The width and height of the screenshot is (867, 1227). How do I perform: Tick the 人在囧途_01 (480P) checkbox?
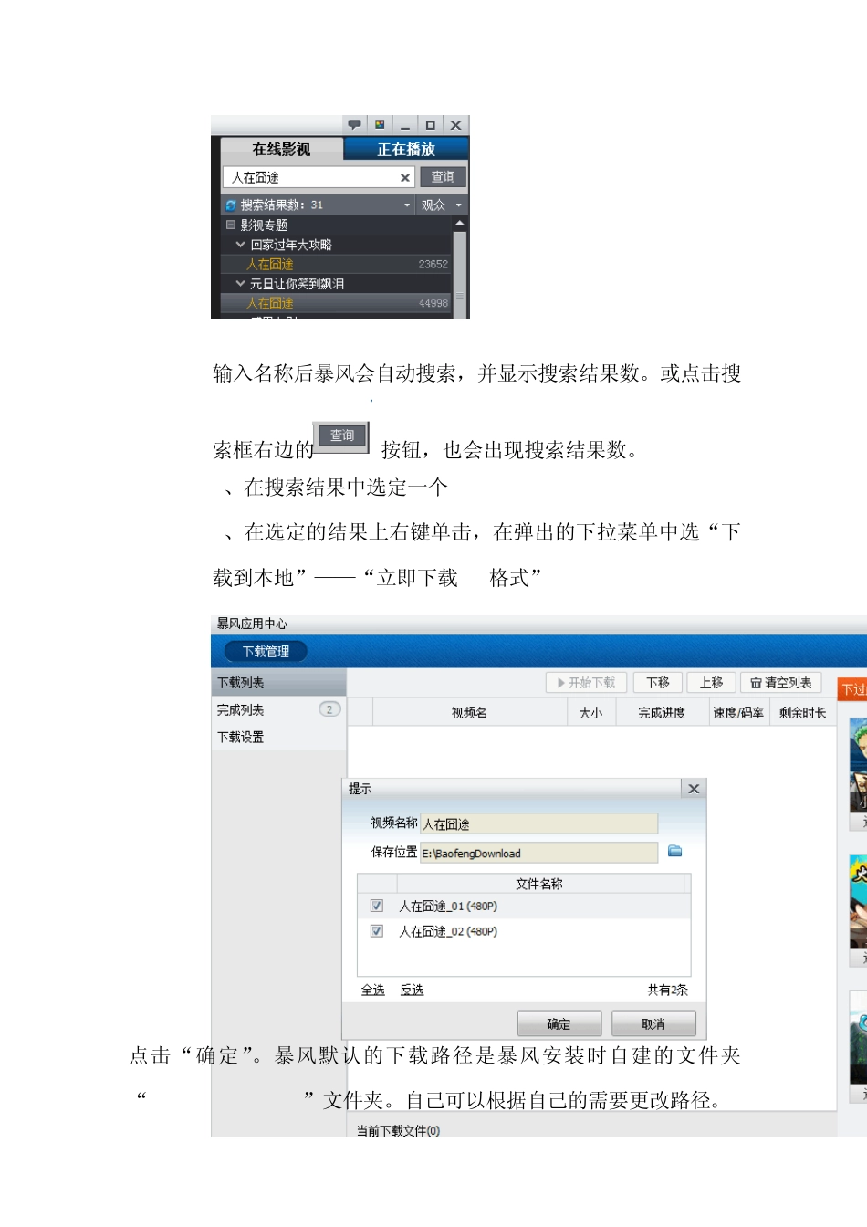[376, 906]
